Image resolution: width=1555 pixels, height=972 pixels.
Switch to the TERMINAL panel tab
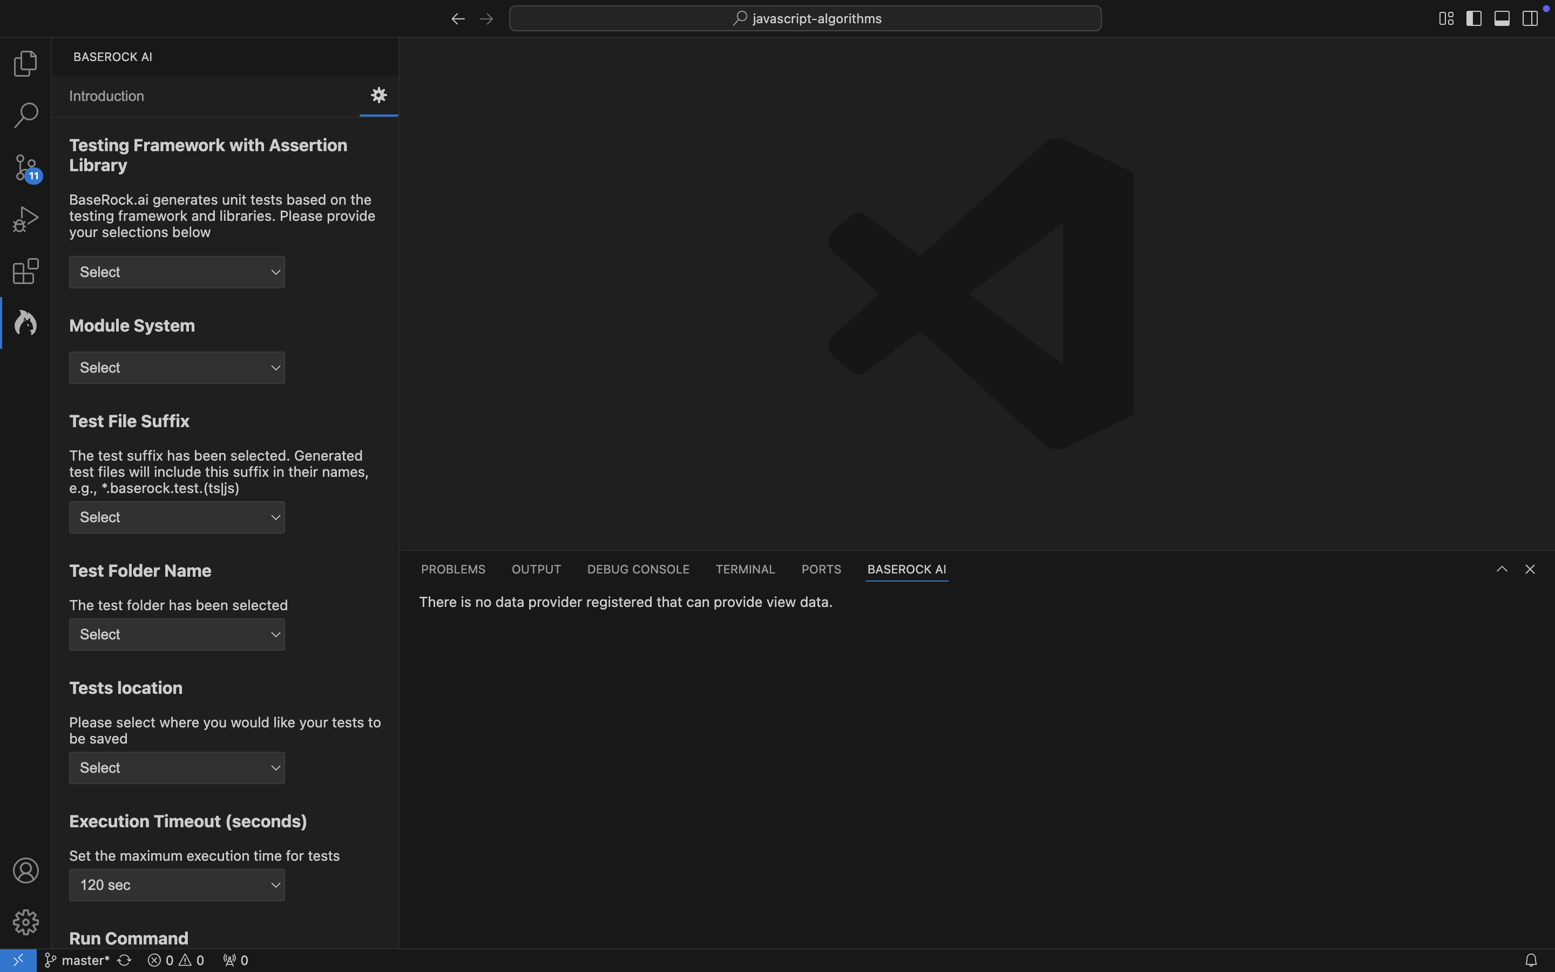745,569
